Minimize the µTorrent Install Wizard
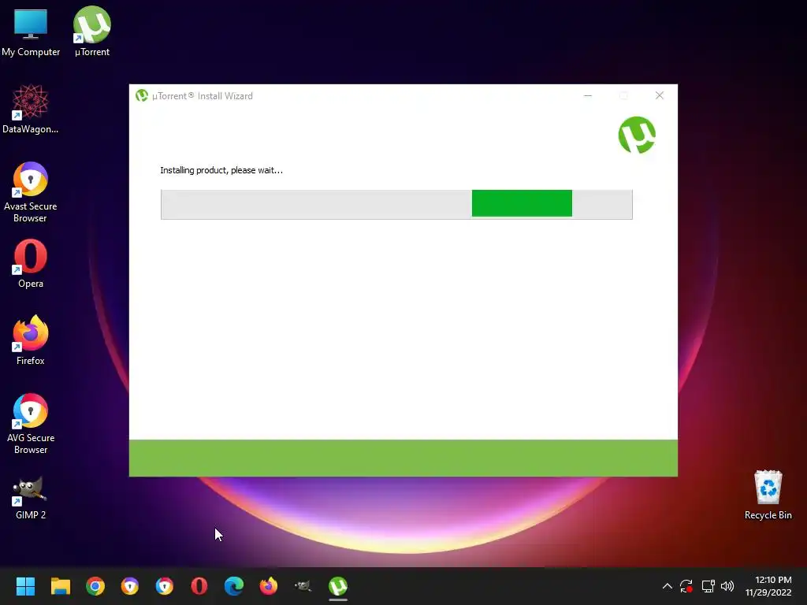Image resolution: width=807 pixels, height=605 pixels. (x=588, y=95)
